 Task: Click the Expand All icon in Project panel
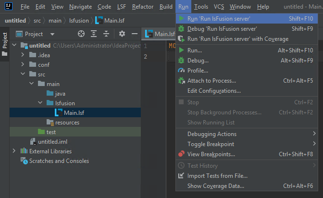94,34
